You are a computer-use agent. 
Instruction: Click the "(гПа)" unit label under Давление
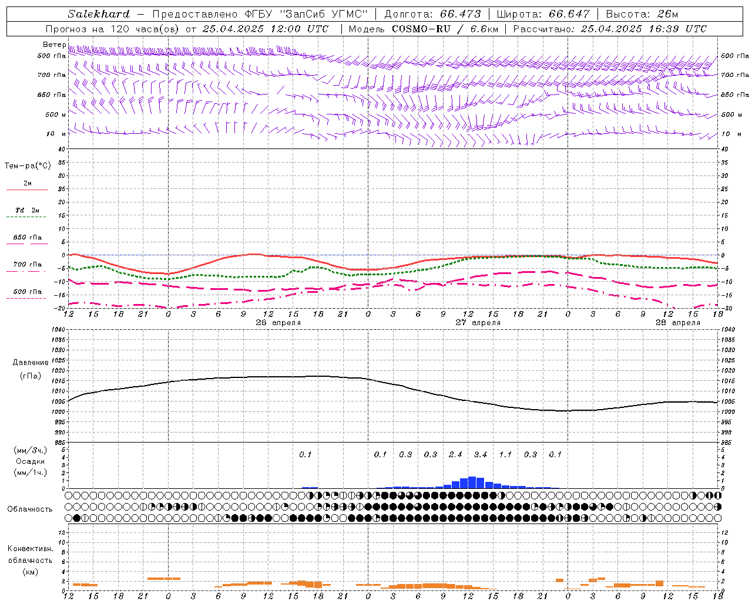click(31, 376)
